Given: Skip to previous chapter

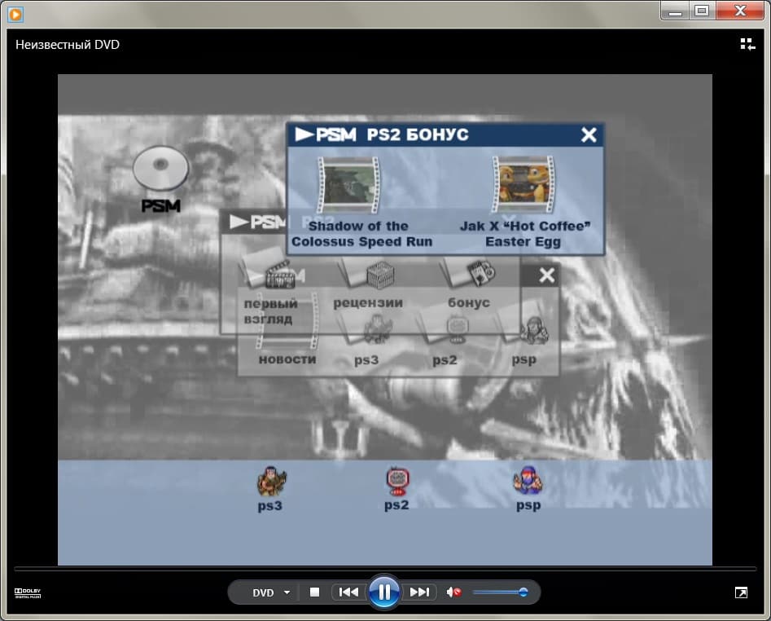Looking at the screenshot, I should coord(348,592).
